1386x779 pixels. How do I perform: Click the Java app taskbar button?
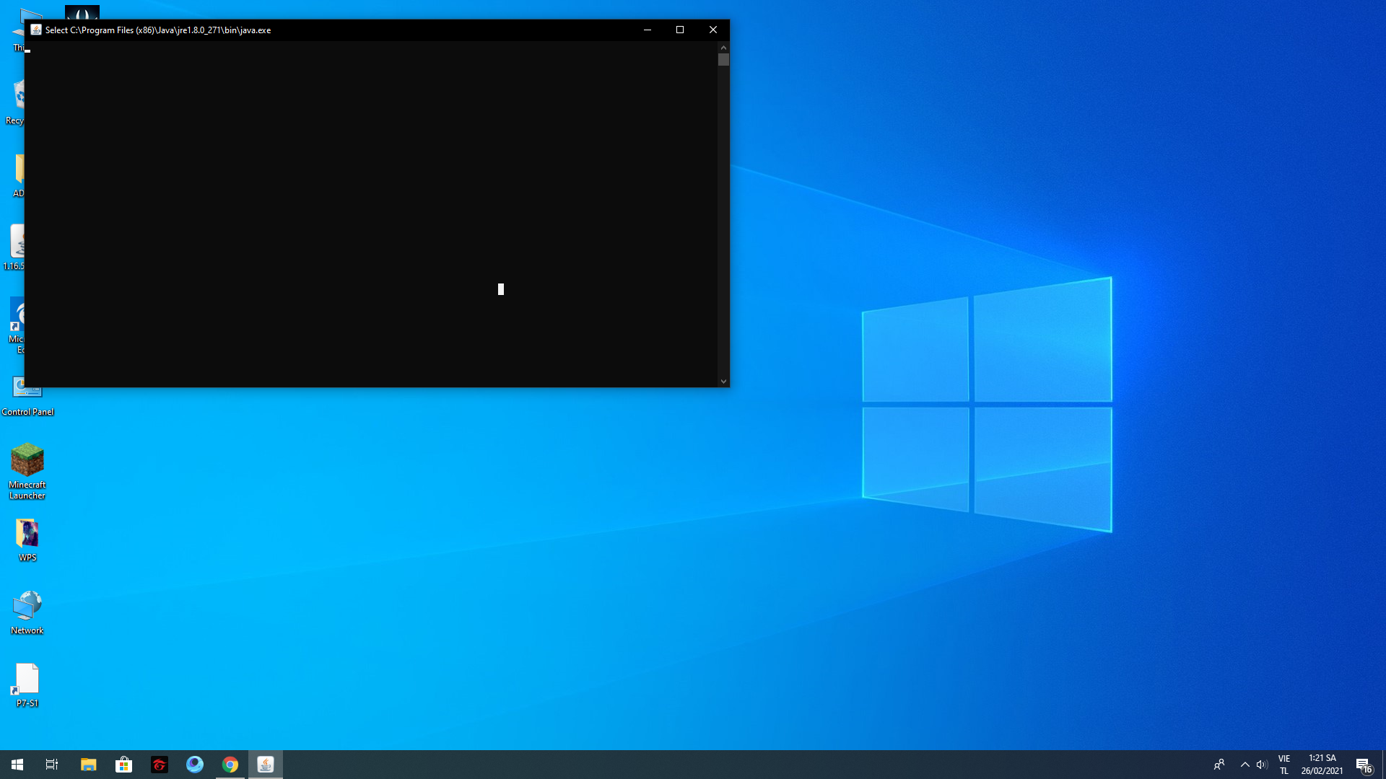pos(266,765)
